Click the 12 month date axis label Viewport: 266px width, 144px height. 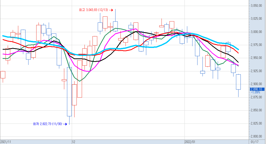(73, 142)
